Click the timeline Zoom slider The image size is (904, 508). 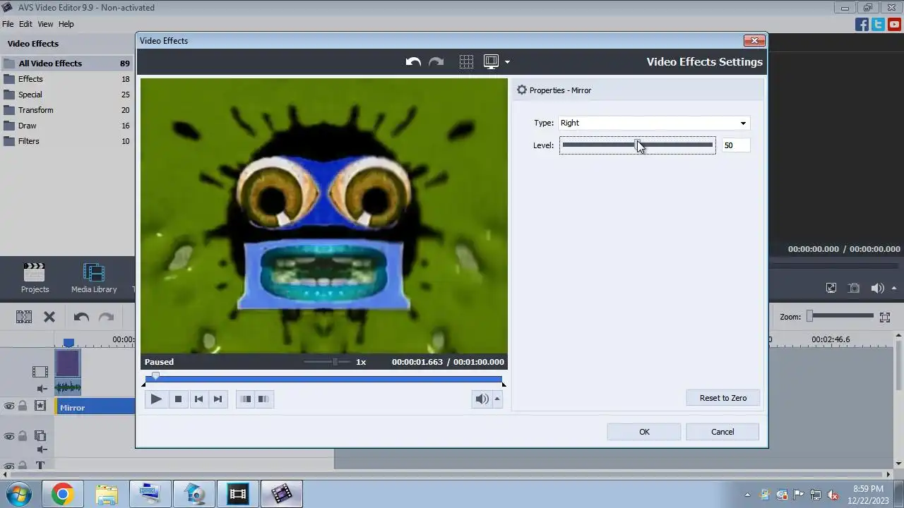(840, 316)
